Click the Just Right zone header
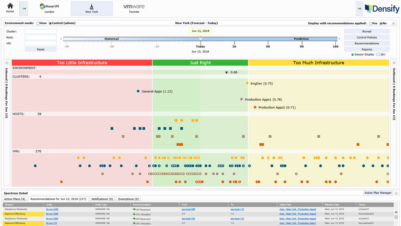 coord(200,63)
